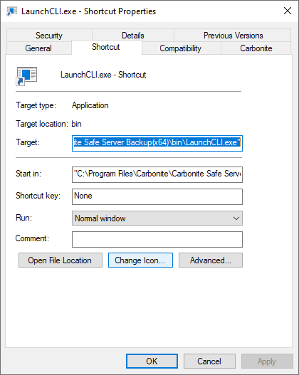Click the Cancel button

click(209, 361)
